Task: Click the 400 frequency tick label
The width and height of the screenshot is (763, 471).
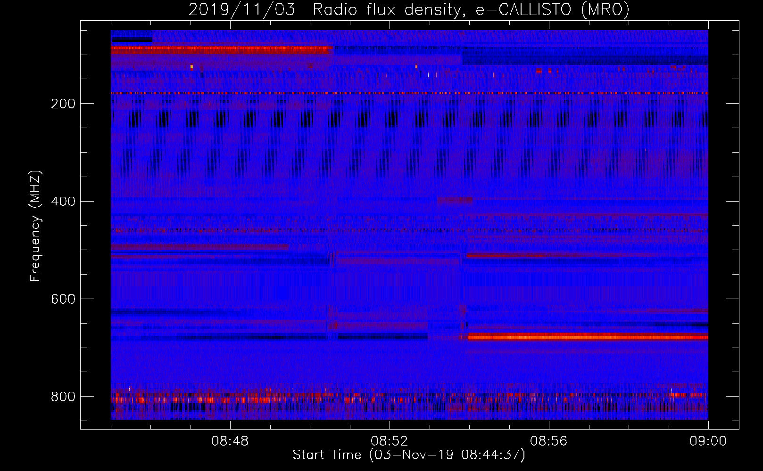Action: tap(63, 202)
